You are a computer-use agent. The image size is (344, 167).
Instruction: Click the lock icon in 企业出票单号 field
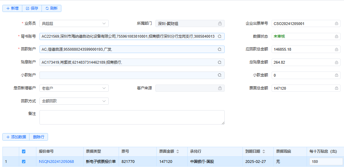pyautogui.click(x=336, y=24)
